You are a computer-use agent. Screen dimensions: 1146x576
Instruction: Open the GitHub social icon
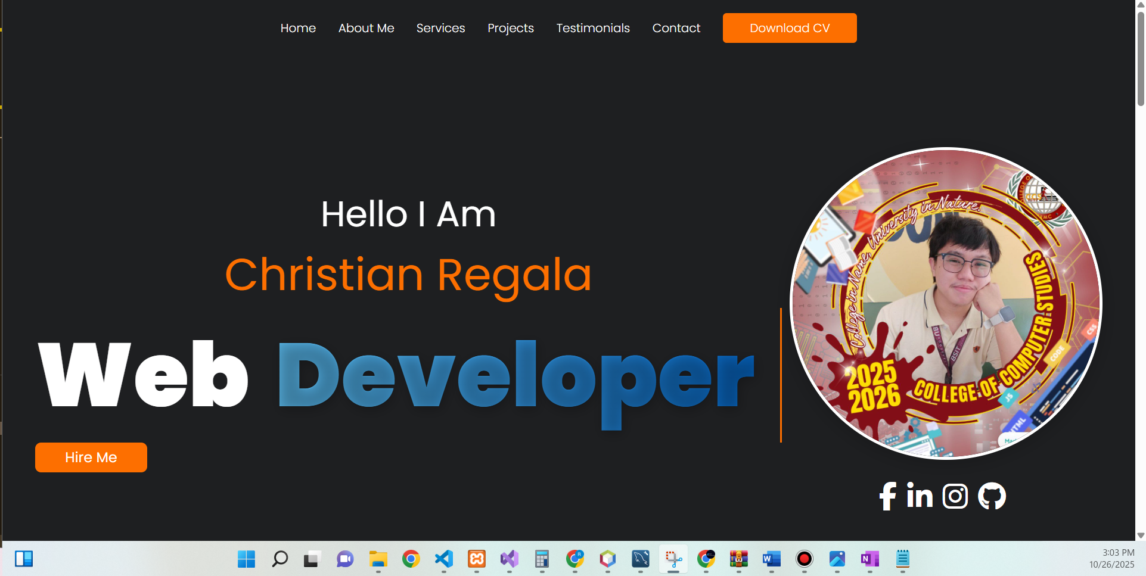click(992, 496)
